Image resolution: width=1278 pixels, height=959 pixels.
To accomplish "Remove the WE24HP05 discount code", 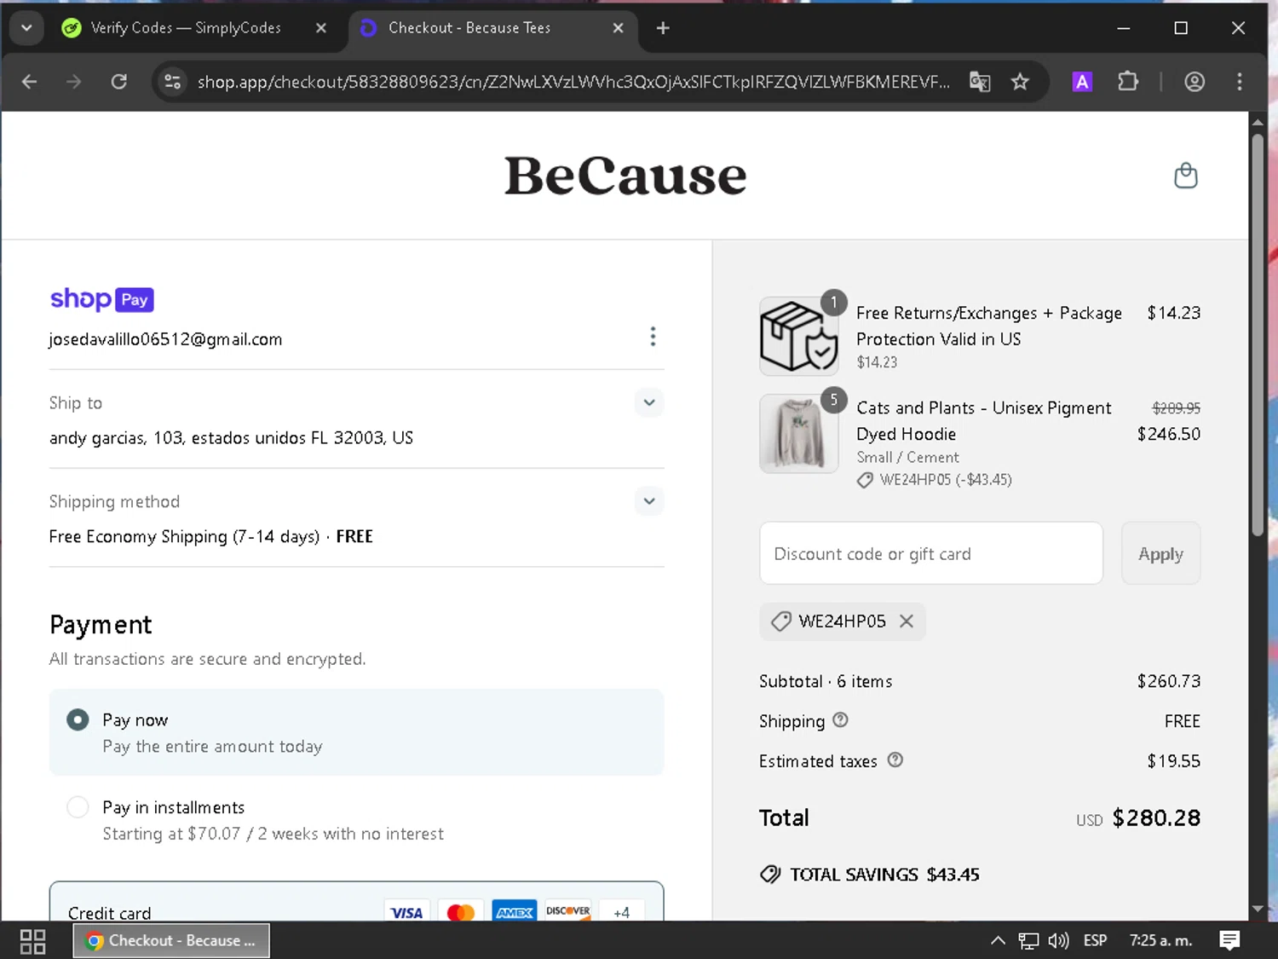I will (x=907, y=621).
